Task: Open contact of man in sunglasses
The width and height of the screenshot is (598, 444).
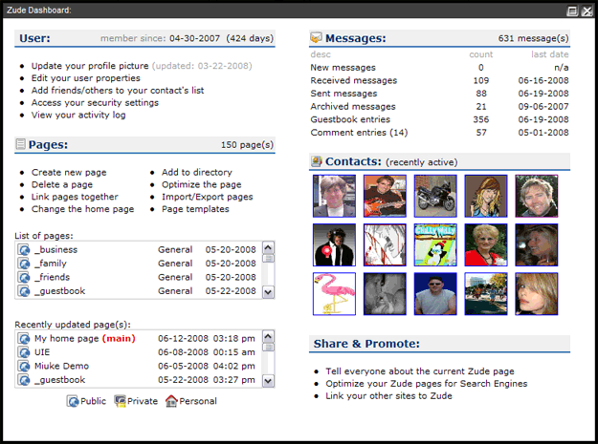Action: tap(435, 294)
